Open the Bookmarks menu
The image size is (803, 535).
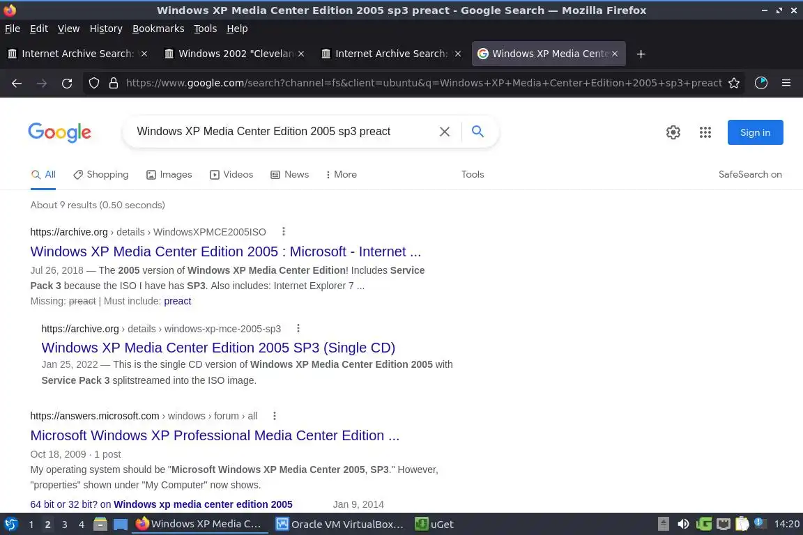tap(158, 29)
